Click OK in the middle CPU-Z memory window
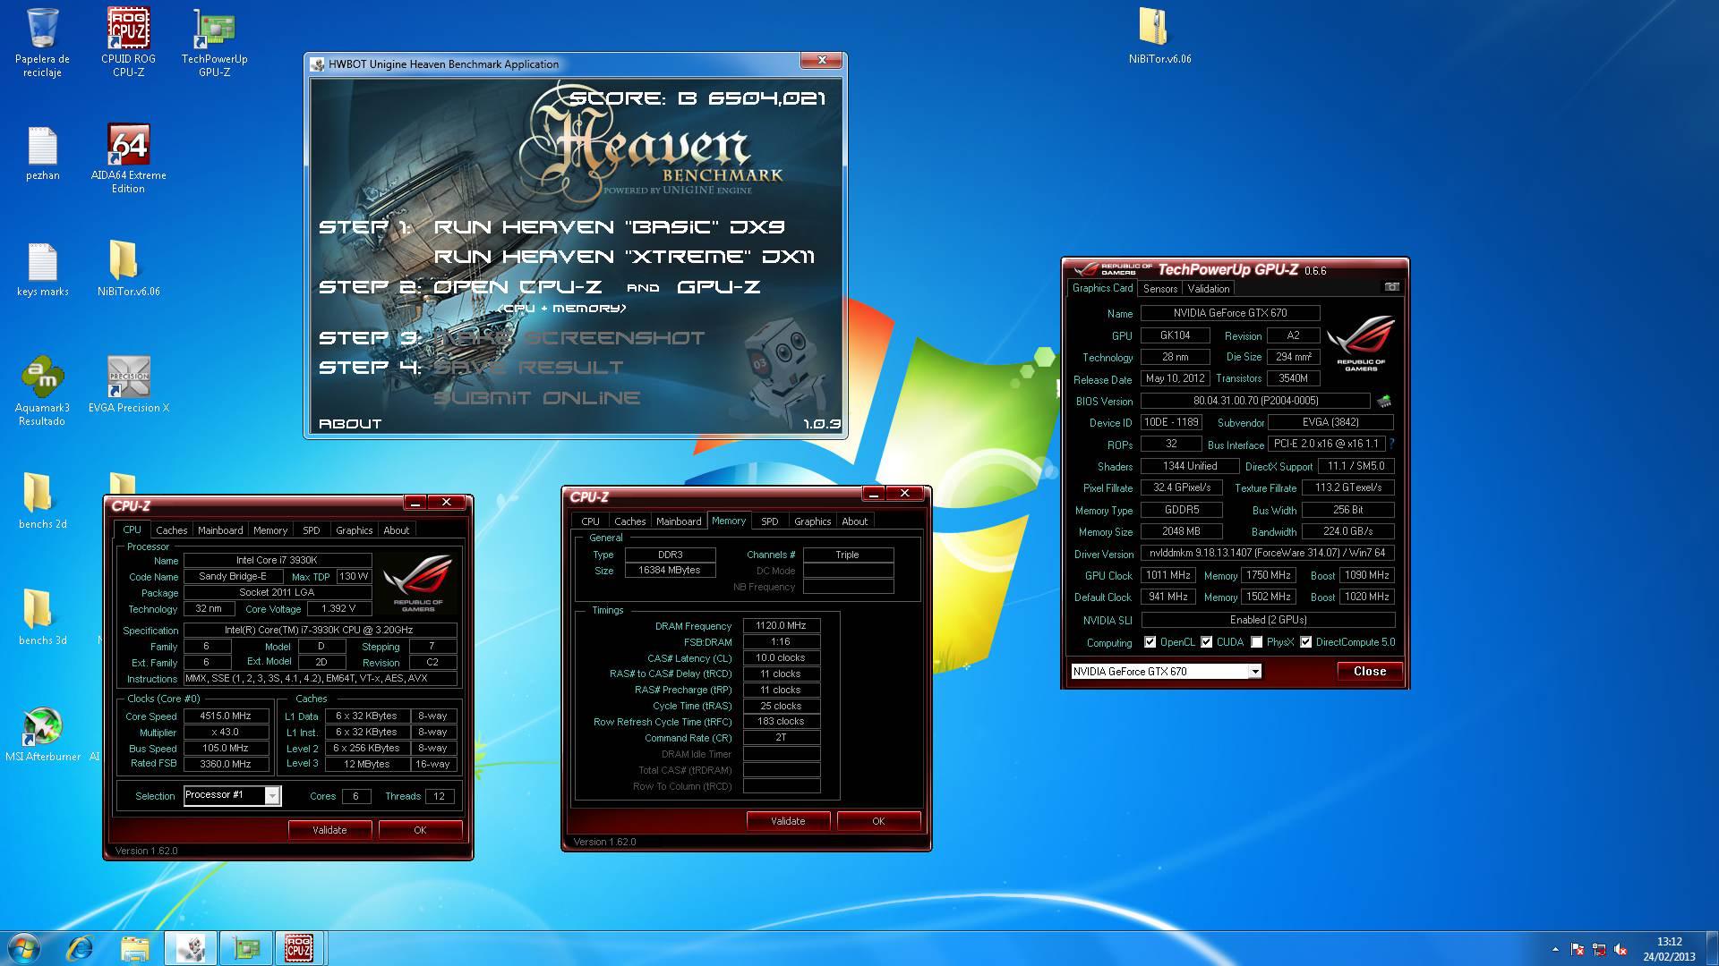 [x=878, y=821]
